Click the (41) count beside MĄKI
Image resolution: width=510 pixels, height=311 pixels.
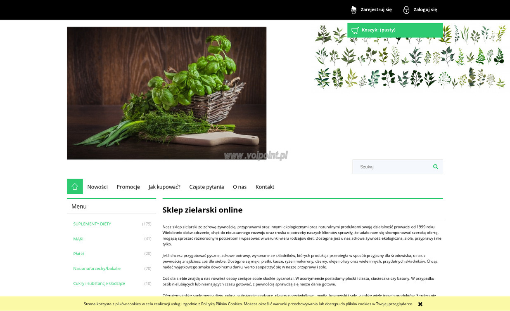148,239
